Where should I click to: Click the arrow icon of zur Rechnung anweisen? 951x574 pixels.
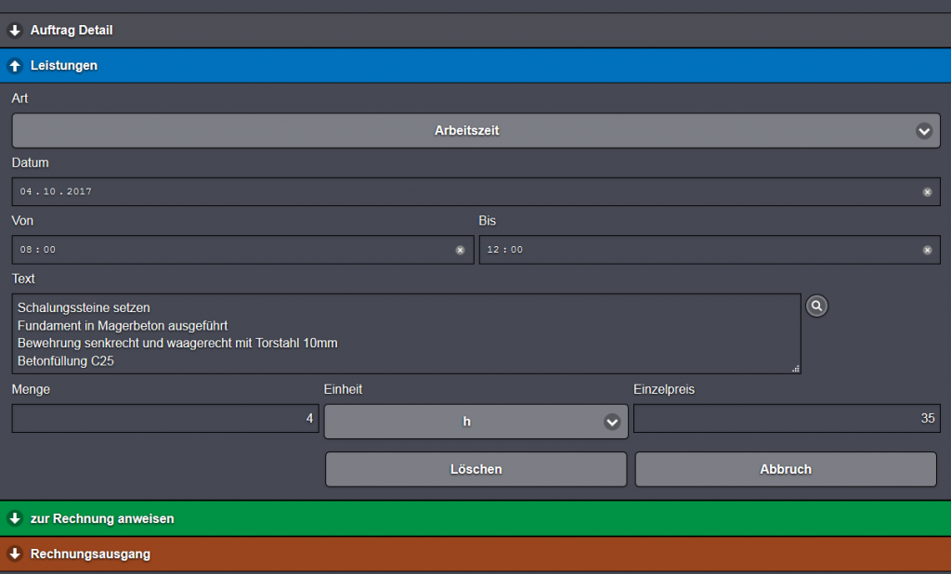click(x=15, y=518)
